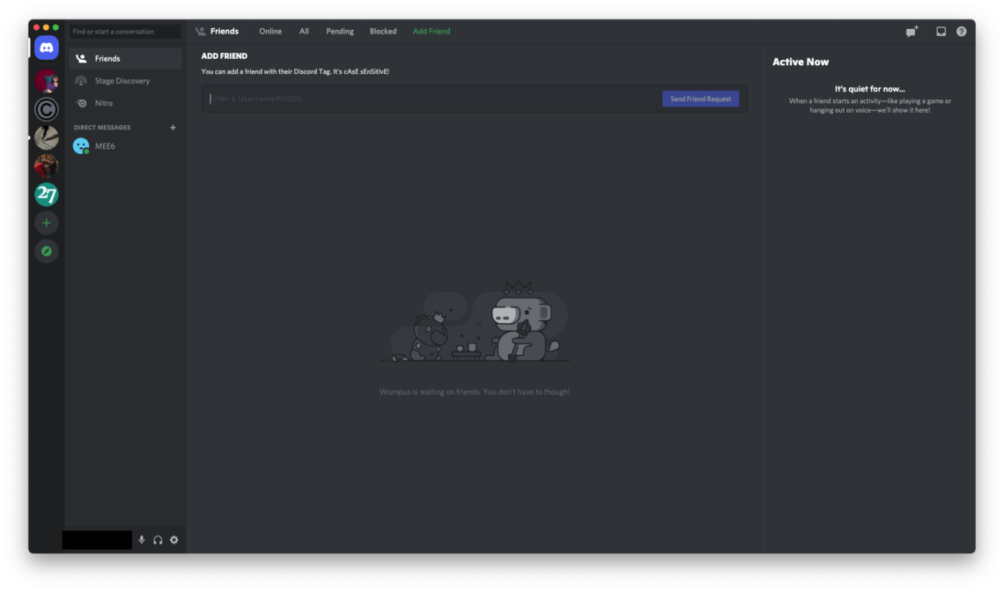Open User Settings with the gear icon

coord(173,540)
